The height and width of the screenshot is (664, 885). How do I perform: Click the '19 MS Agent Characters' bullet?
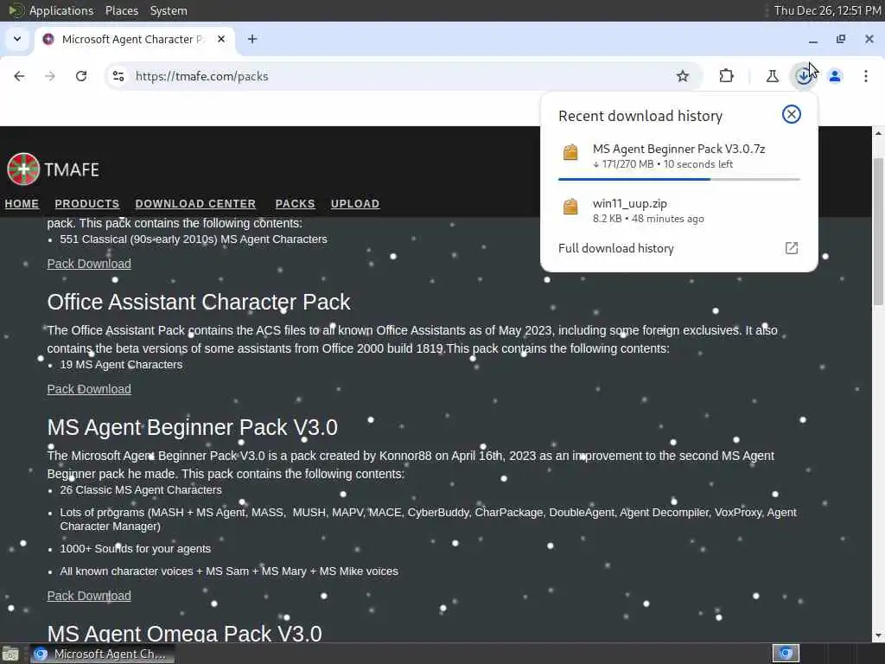coord(121,365)
